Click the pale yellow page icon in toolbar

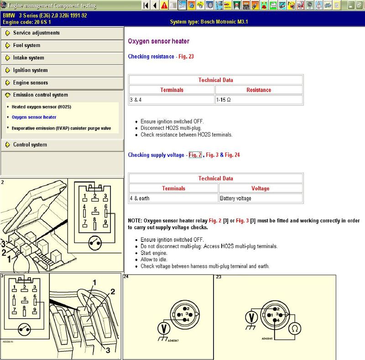click(x=337, y=5)
